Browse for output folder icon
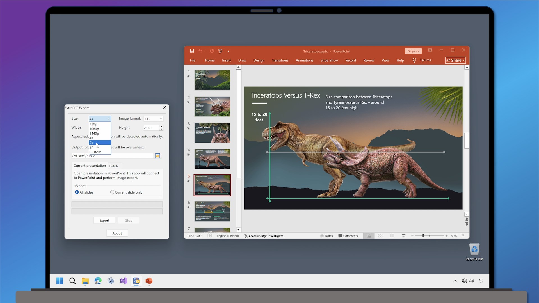Screen dimensions: 539x303 157,156
